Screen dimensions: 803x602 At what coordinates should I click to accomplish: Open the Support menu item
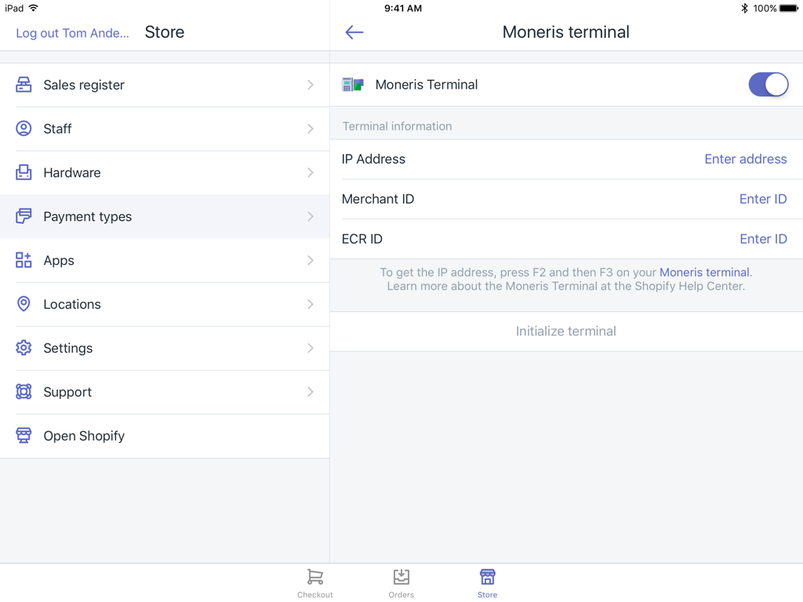click(x=165, y=393)
